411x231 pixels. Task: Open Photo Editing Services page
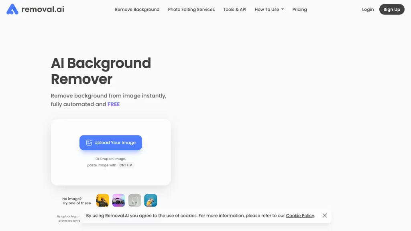191,10
